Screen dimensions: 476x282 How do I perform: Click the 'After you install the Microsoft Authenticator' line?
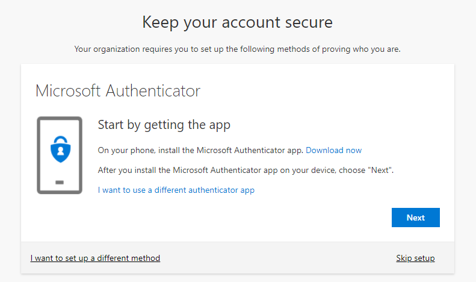click(246, 170)
